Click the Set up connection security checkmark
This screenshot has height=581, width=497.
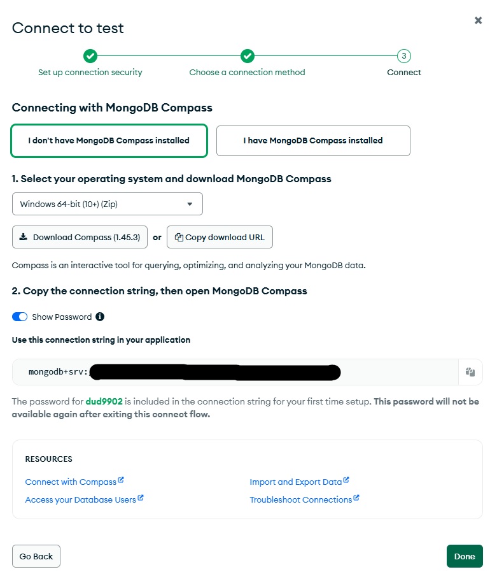90,56
